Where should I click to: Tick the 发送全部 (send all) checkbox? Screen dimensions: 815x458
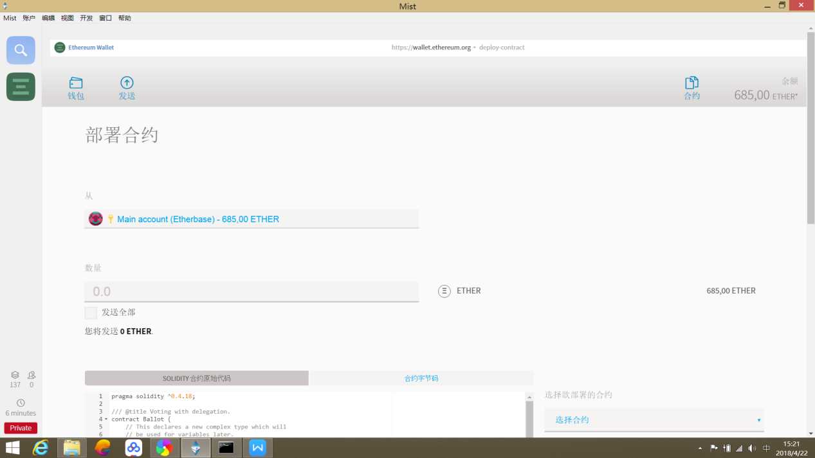(x=91, y=313)
